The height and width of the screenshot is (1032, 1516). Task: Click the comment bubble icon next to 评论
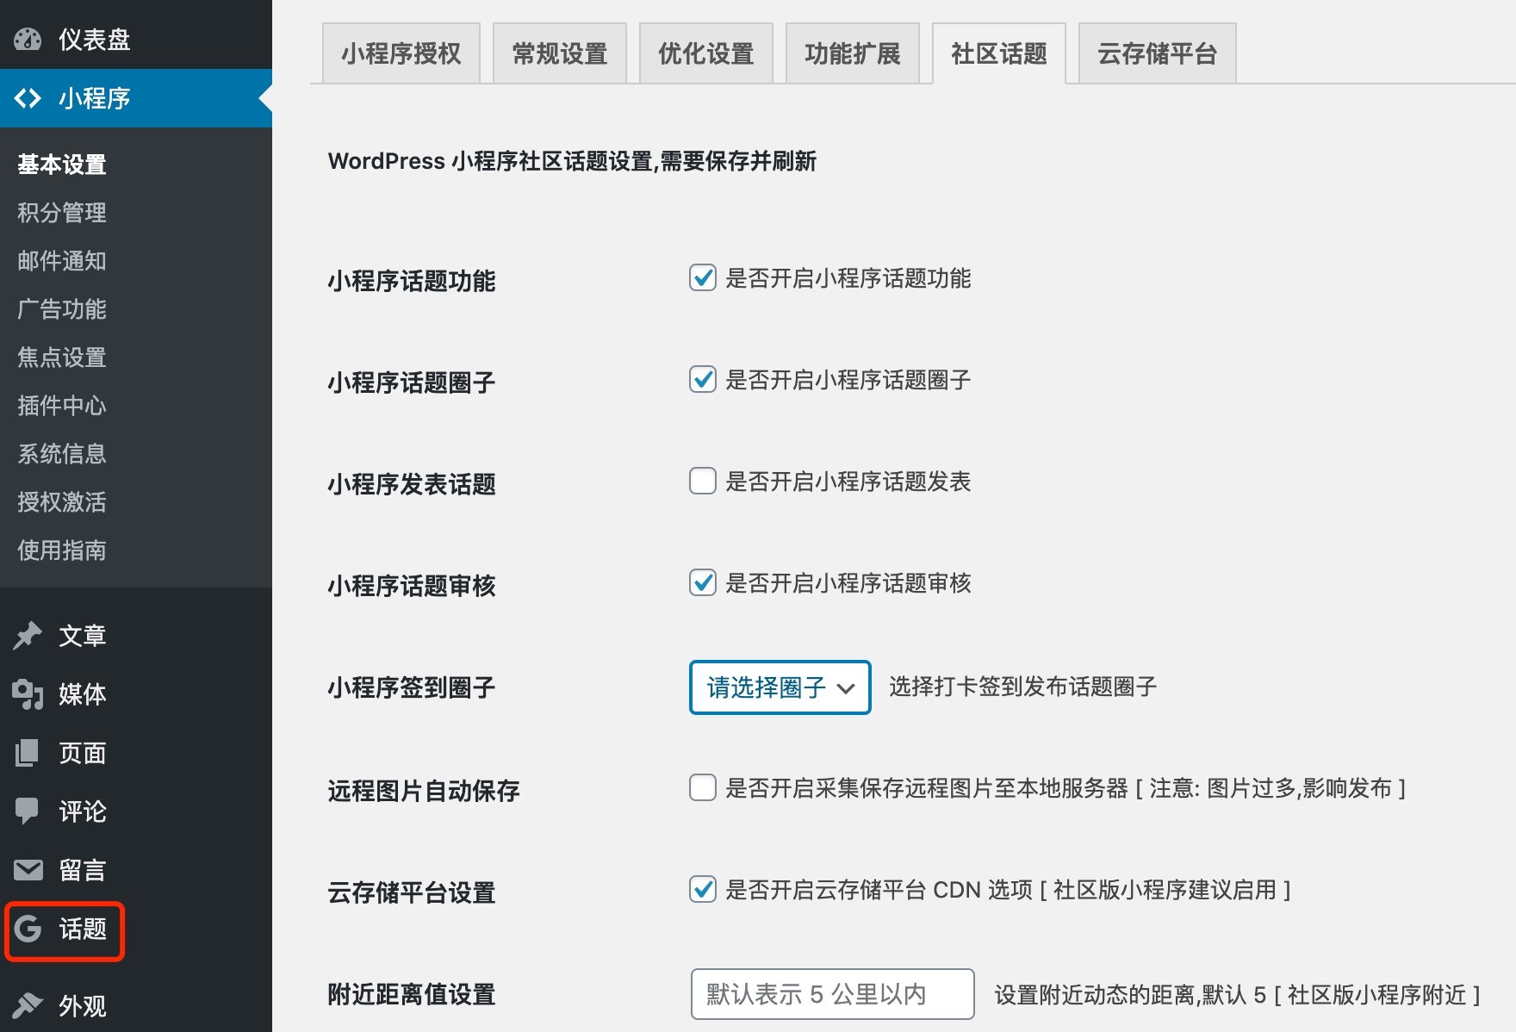[x=28, y=811]
